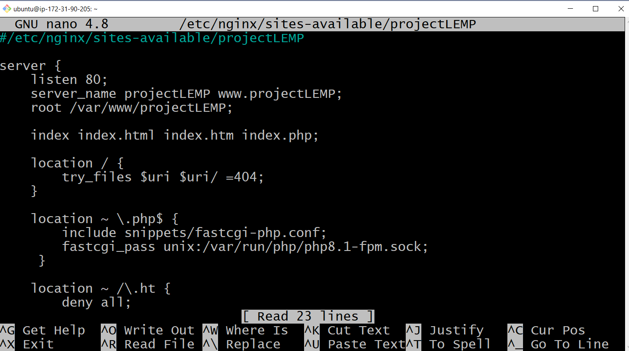This screenshot has height=351, width=629.
Task: Click the Justify shortcut label
Action: tap(457, 330)
